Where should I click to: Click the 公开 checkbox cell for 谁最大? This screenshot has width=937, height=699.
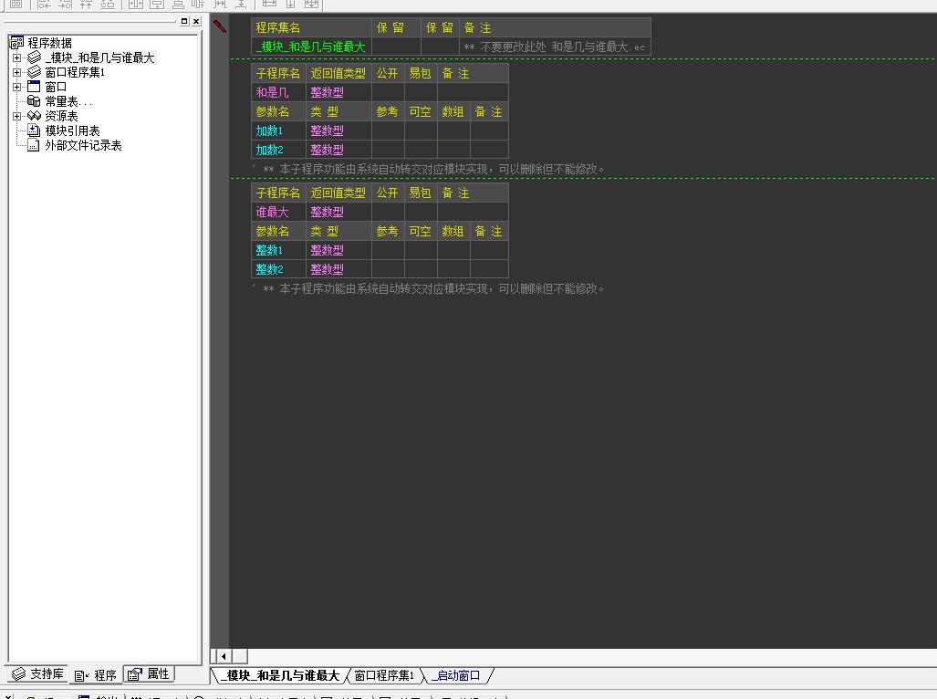[x=388, y=212]
